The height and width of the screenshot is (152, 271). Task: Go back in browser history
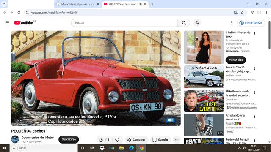coord(5,12)
